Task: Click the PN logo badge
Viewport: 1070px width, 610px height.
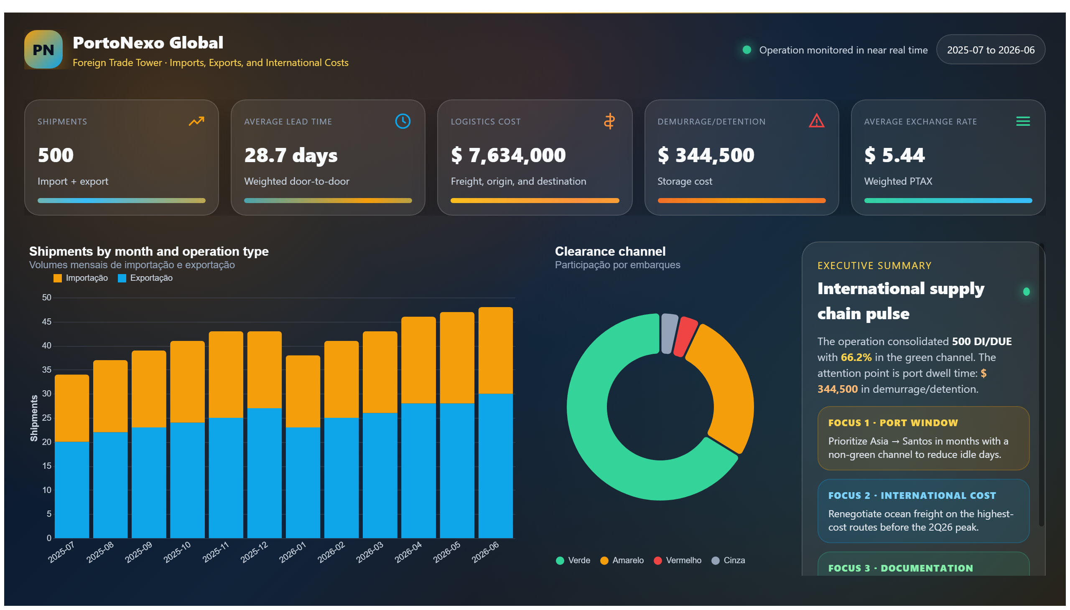Action: 43,49
